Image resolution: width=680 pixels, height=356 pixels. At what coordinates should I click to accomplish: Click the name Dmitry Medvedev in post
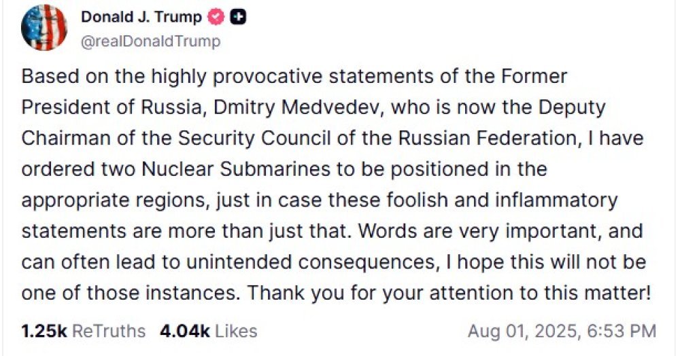click(x=298, y=107)
